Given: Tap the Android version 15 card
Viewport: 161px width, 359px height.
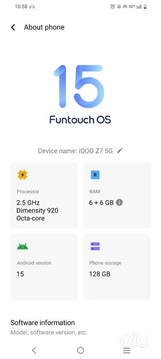Looking at the screenshot, I should [x=44, y=267].
